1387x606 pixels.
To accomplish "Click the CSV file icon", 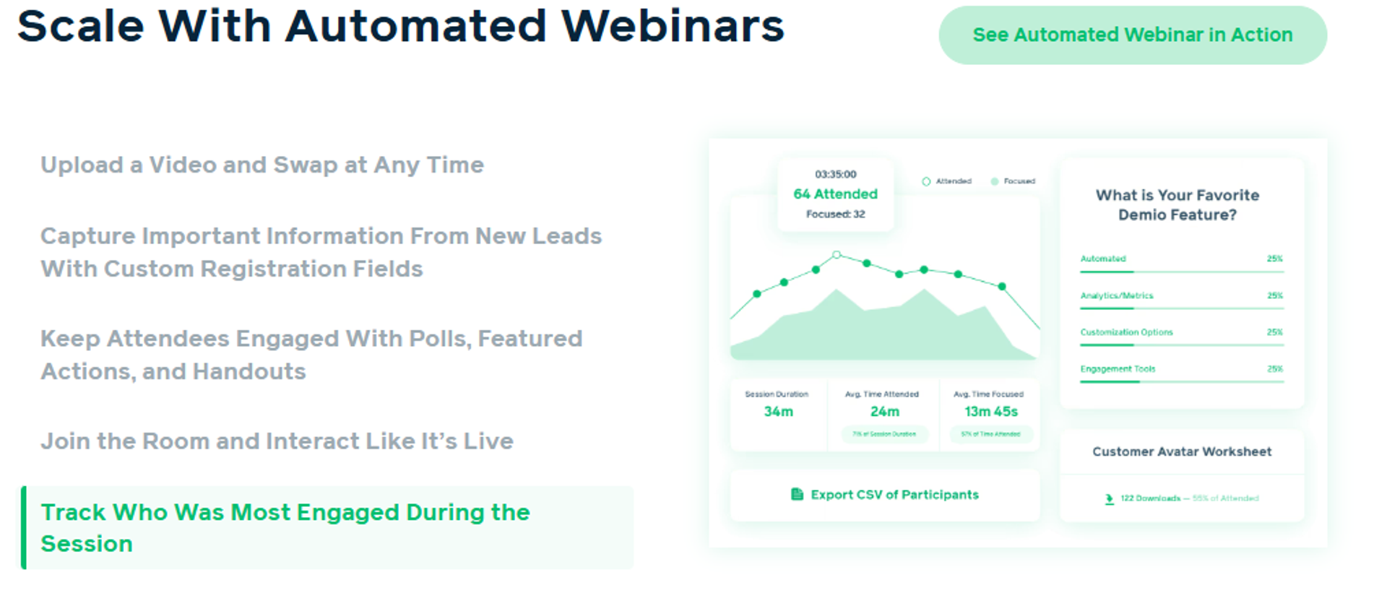I will coord(797,494).
